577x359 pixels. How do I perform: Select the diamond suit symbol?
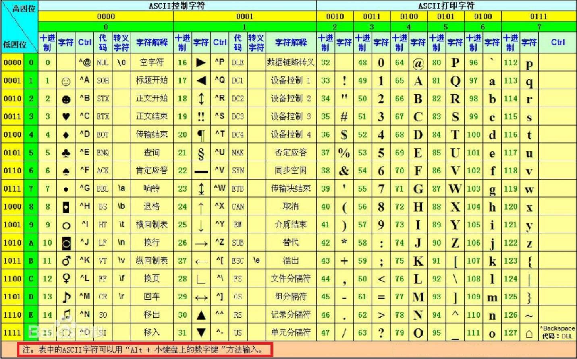coord(66,135)
